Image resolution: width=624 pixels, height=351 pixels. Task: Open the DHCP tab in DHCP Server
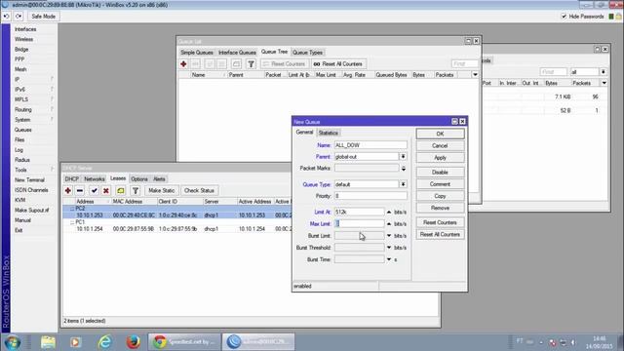coord(71,179)
